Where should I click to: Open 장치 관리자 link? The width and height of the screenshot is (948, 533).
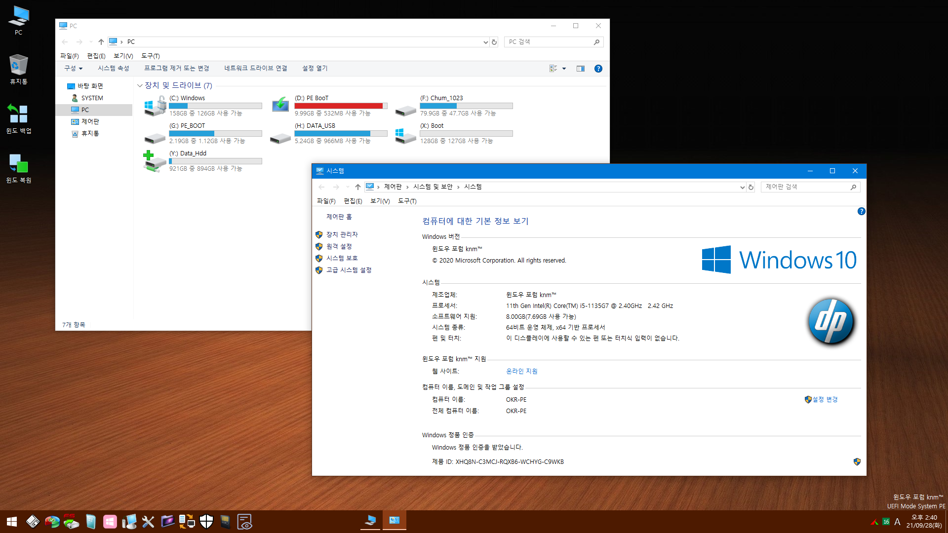342,234
